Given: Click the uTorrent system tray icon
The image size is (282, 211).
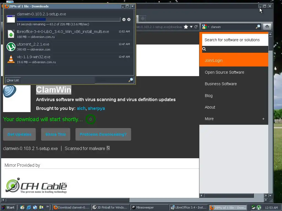Looking at the screenshot, I should pos(259,207).
